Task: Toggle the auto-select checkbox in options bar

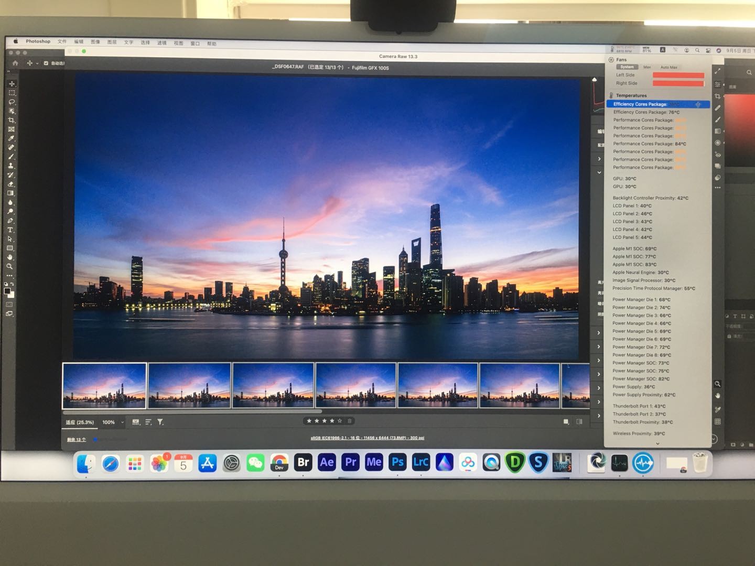Action: pyautogui.click(x=46, y=63)
